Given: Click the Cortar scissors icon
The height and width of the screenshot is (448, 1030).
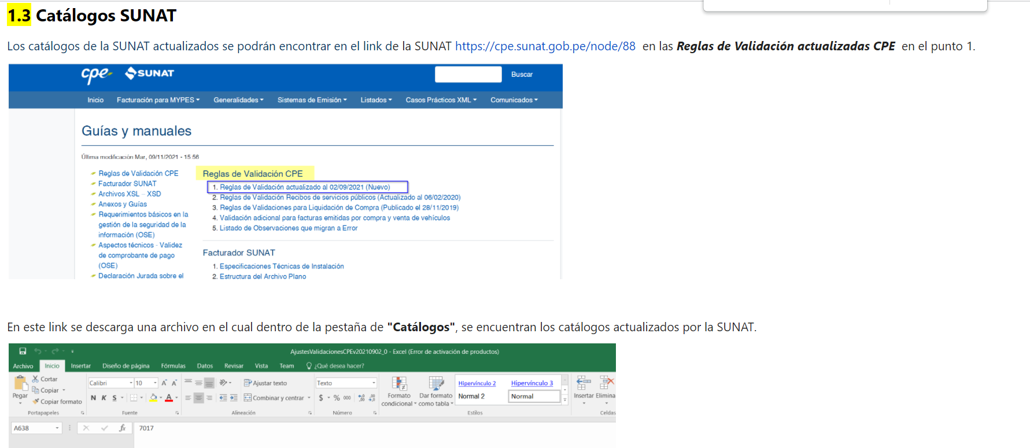Looking at the screenshot, I should 35,379.
